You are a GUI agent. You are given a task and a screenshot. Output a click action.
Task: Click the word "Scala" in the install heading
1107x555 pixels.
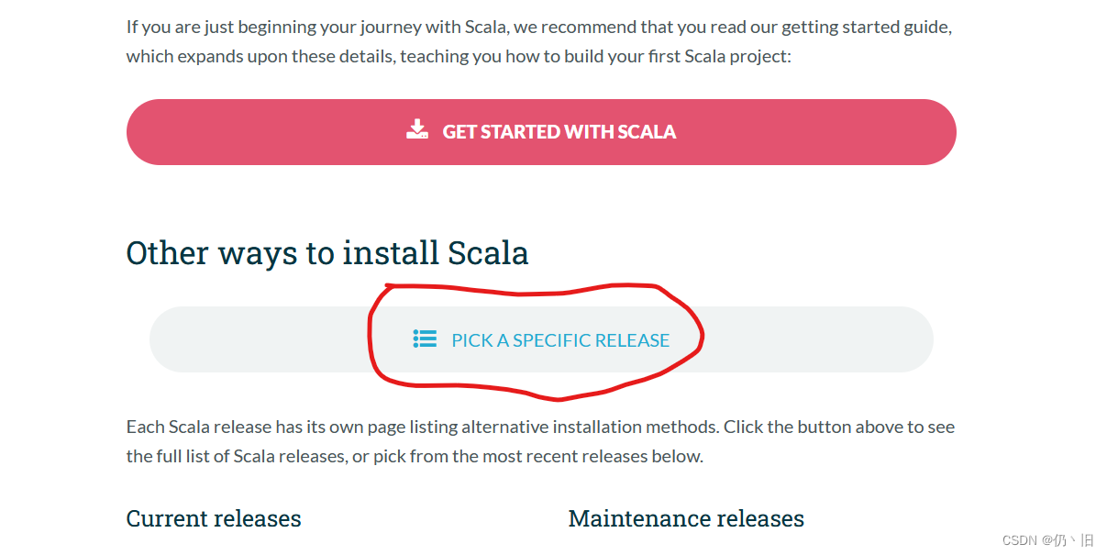488,252
